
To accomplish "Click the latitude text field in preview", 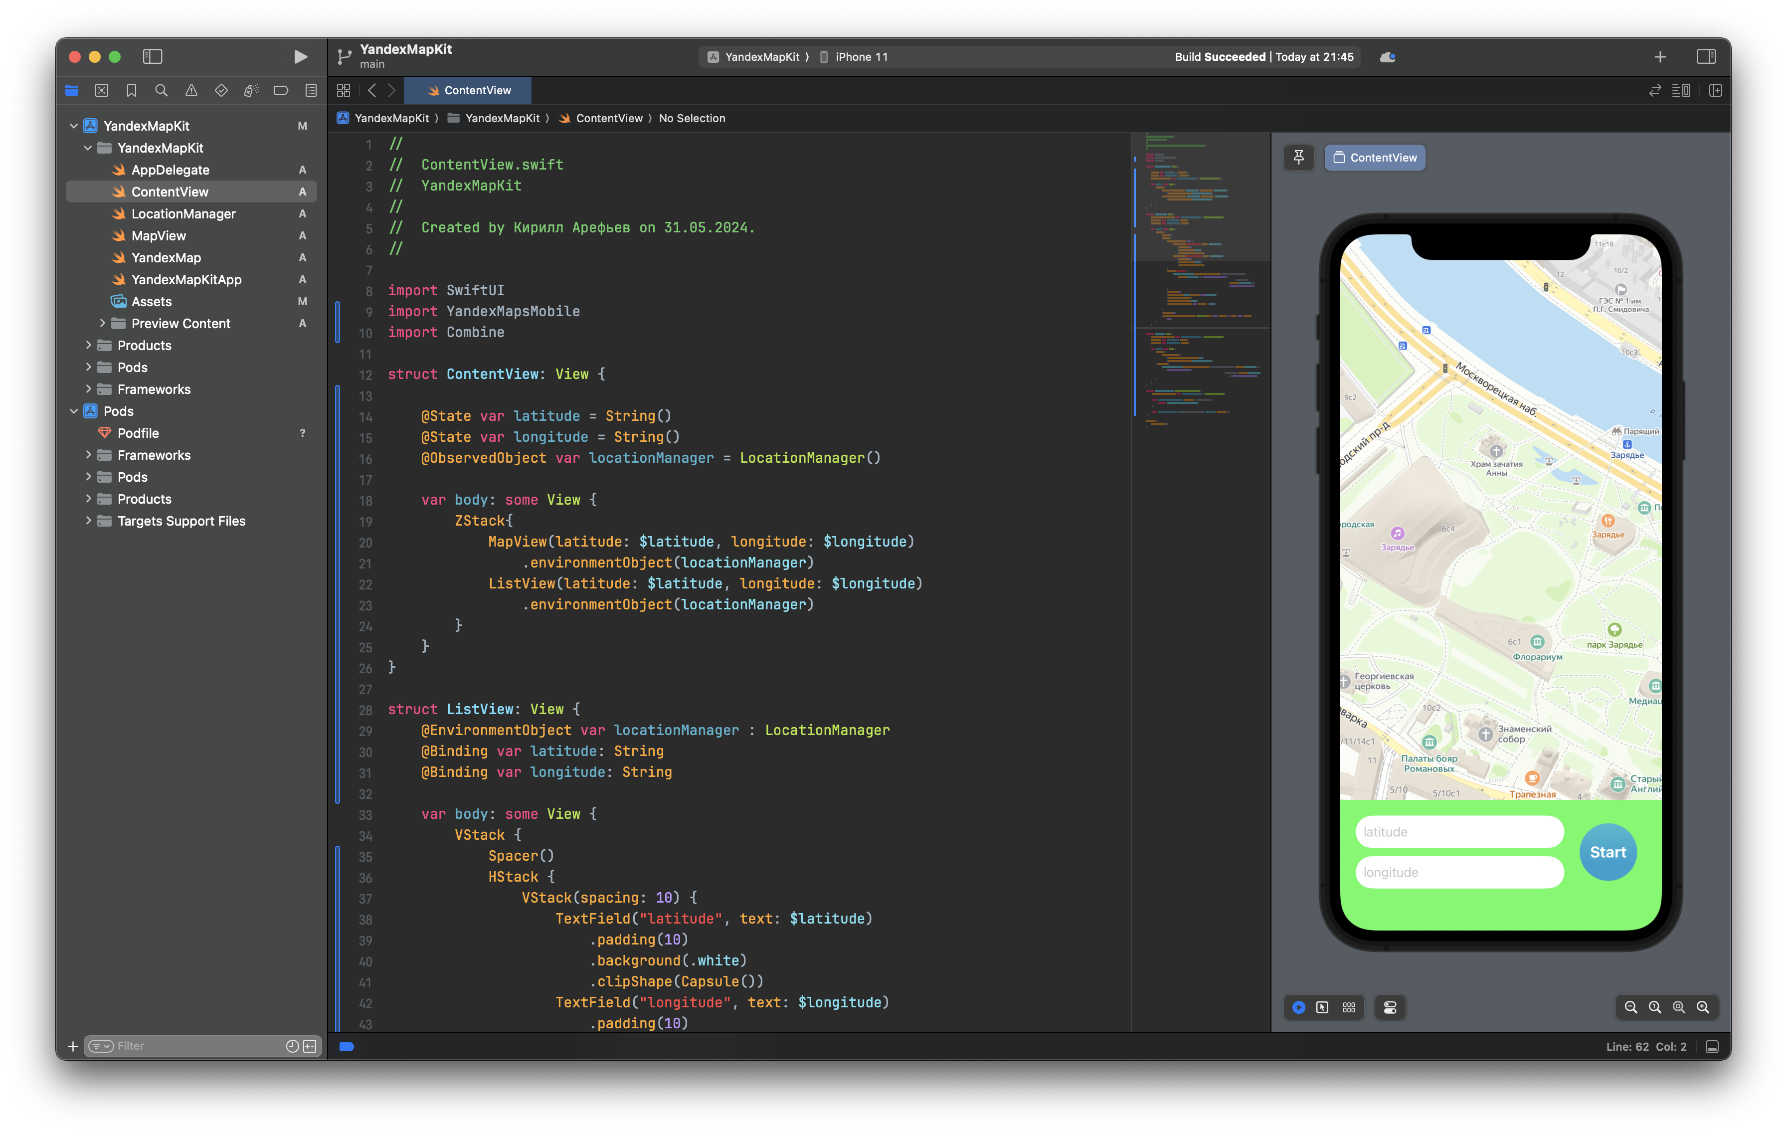I will tap(1459, 832).
